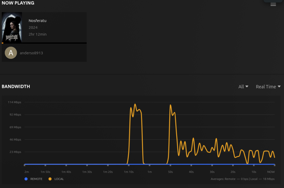The height and width of the screenshot is (188, 284).
Task: Click the caret arrow beside Real Time
Action: [279, 86]
